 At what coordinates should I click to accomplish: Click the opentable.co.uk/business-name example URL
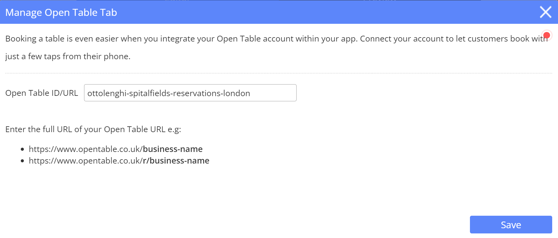click(x=116, y=149)
